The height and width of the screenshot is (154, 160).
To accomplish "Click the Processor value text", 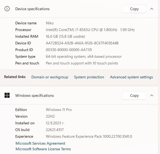I will coord(90,30).
